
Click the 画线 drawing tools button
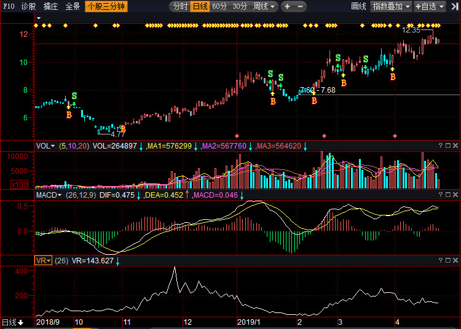pos(358,7)
